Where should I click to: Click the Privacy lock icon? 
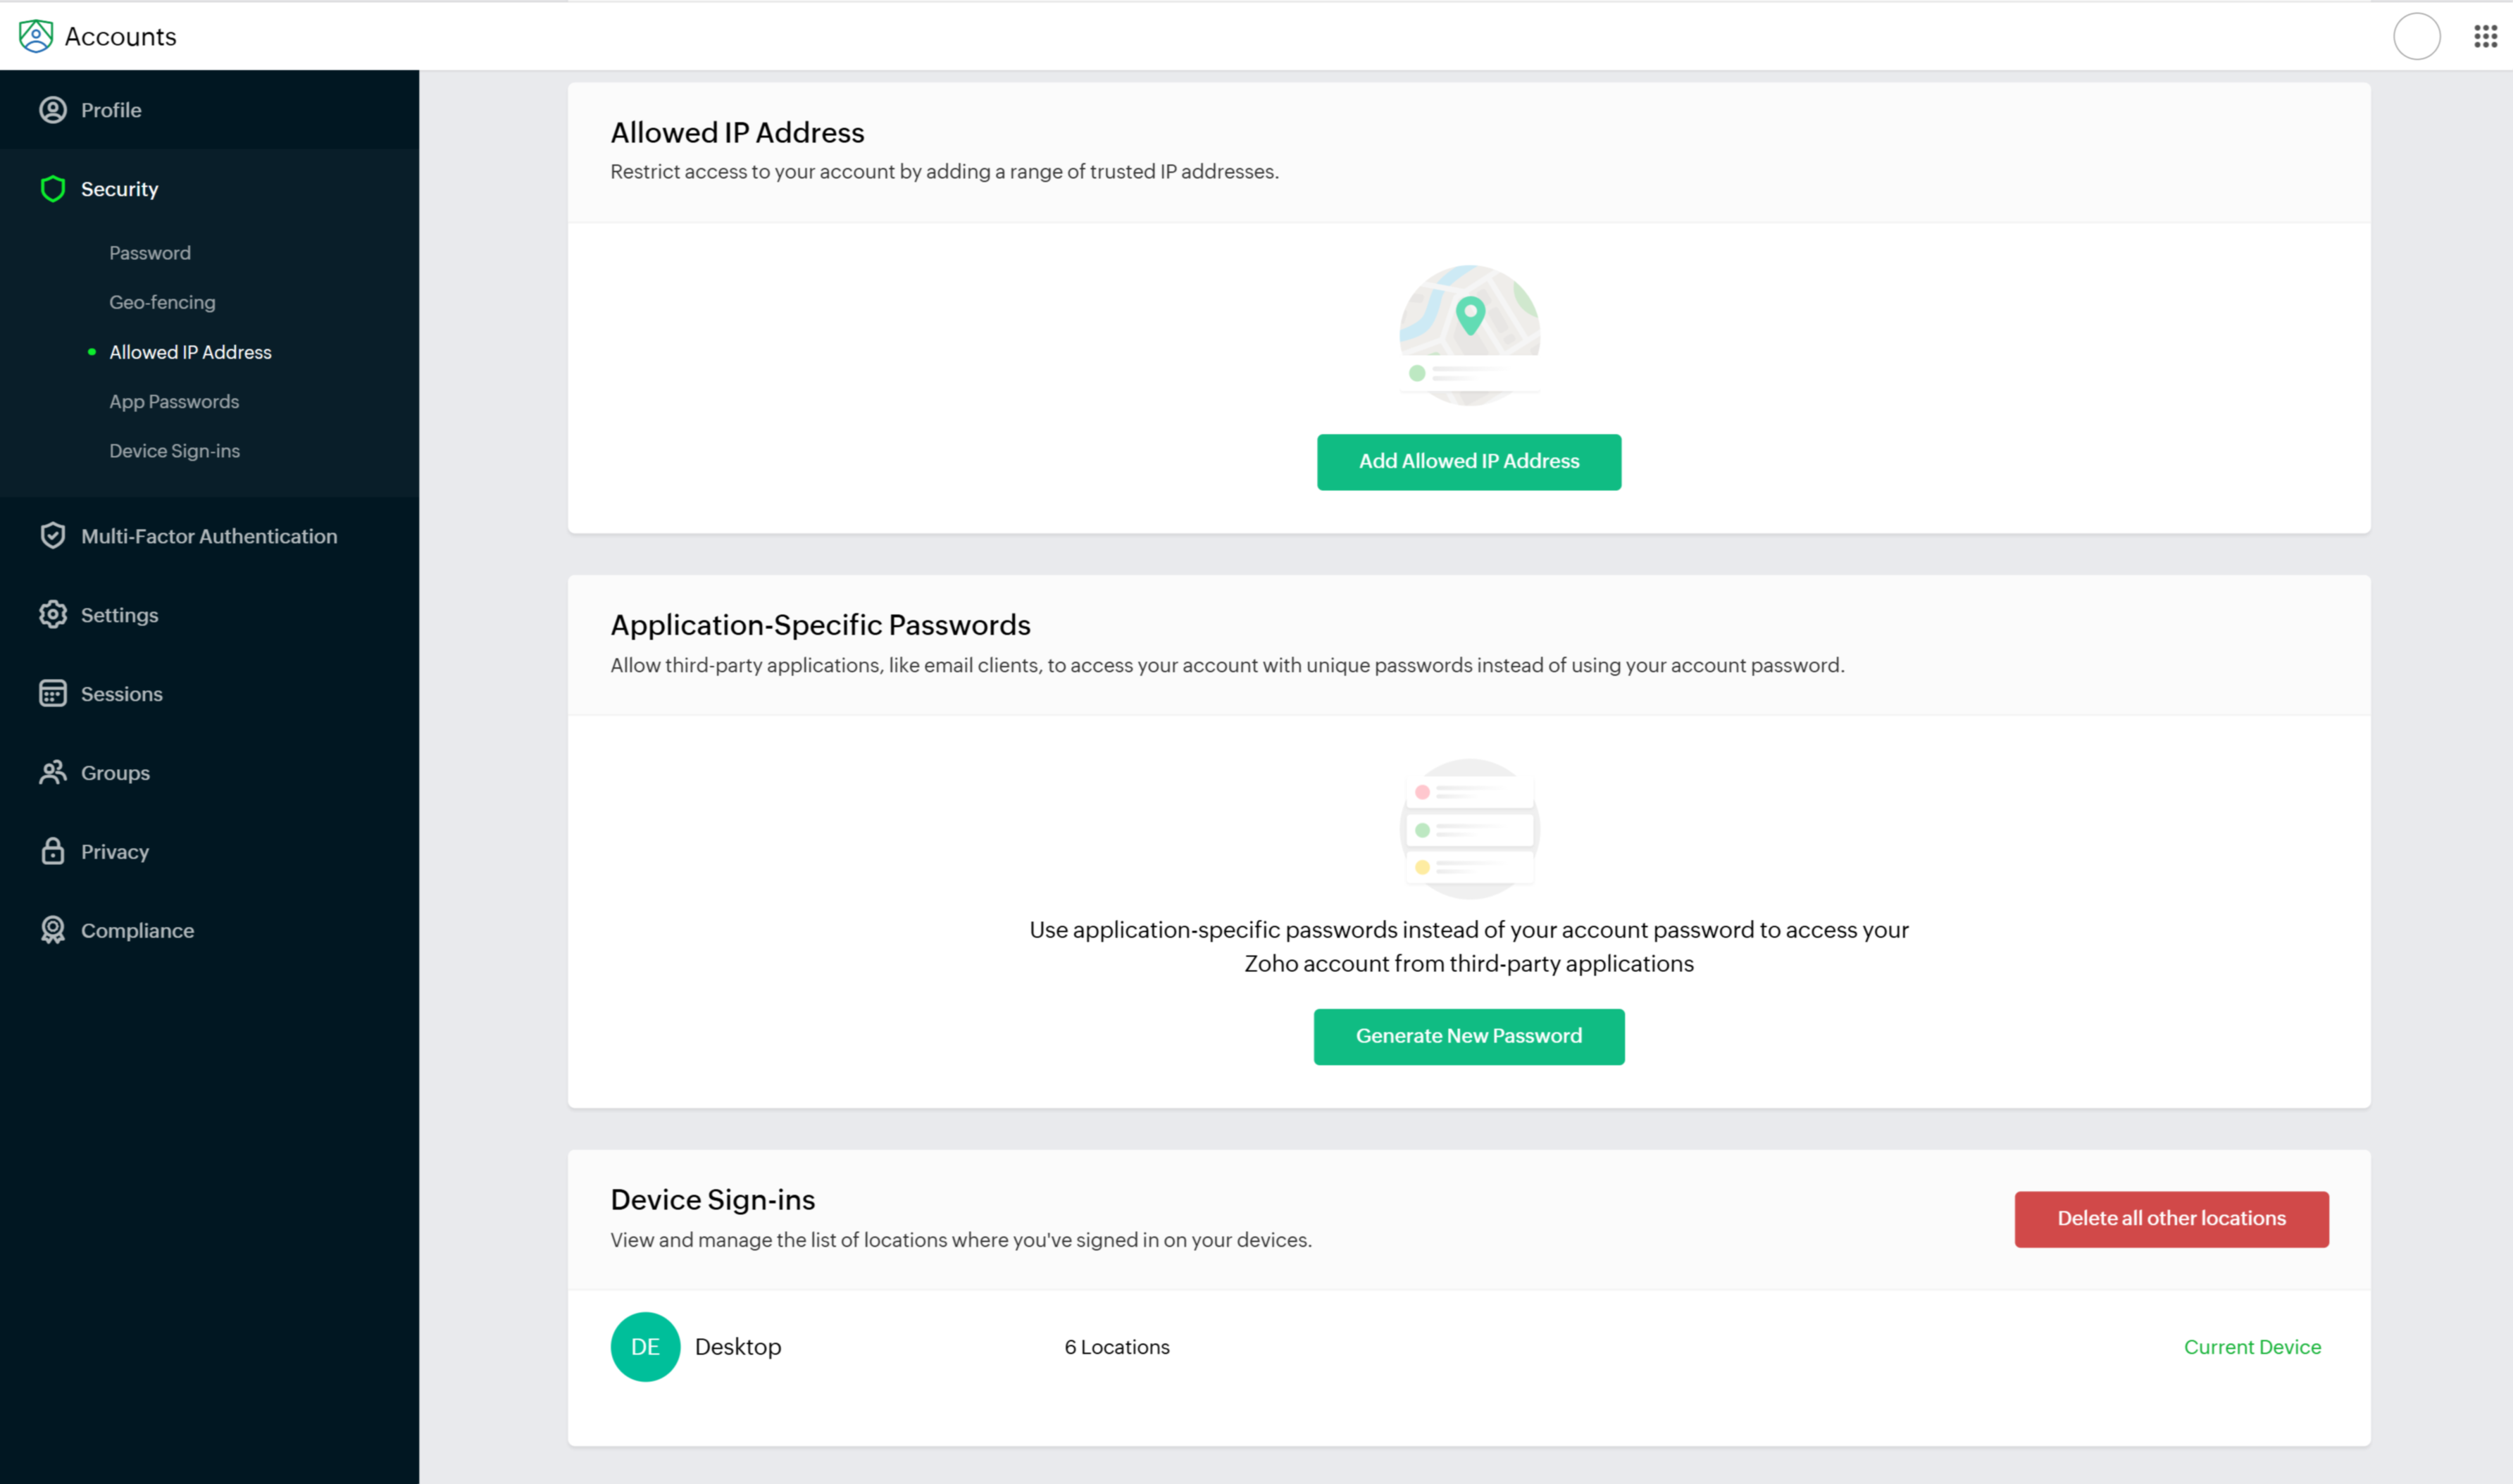point(53,851)
